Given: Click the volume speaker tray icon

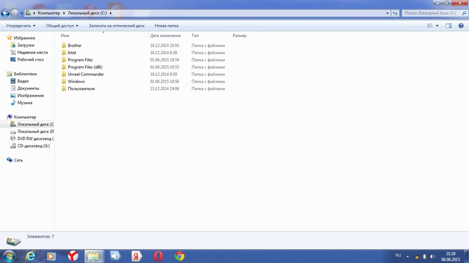Looking at the screenshot, I should (432, 256).
